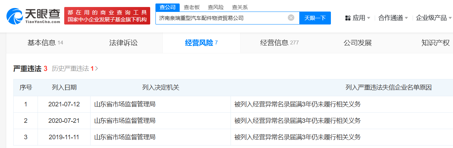Click the TianYanCha logo icon
This screenshot has height=148, width=453.
(15, 16)
